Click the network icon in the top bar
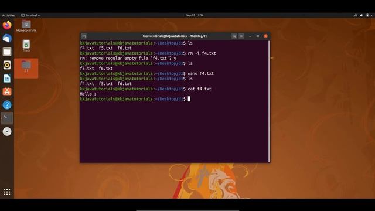Screen dimensions: 375x211 pos(356,15)
